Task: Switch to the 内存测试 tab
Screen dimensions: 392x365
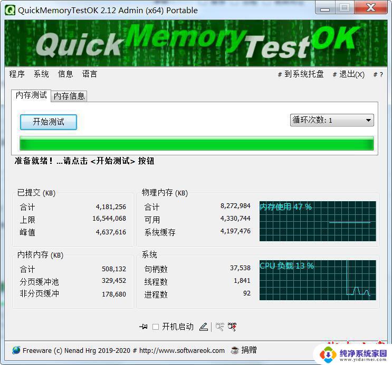Action: [31, 95]
